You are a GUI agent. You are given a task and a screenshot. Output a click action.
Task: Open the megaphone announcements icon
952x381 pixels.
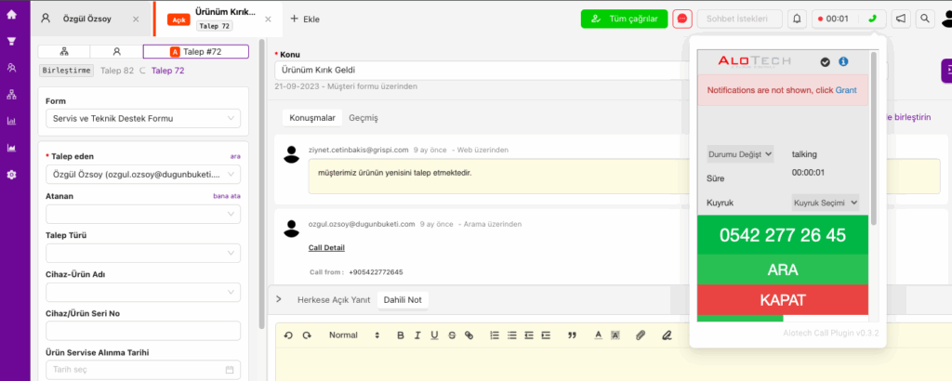pyautogui.click(x=901, y=19)
